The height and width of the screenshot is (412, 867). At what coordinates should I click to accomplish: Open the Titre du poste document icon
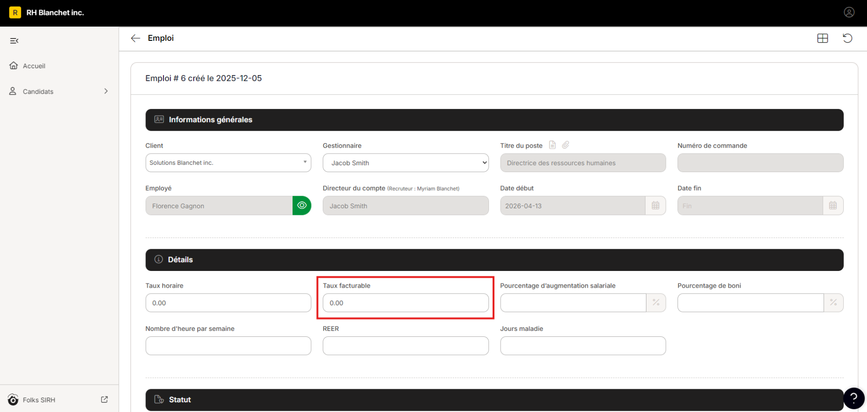552,145
